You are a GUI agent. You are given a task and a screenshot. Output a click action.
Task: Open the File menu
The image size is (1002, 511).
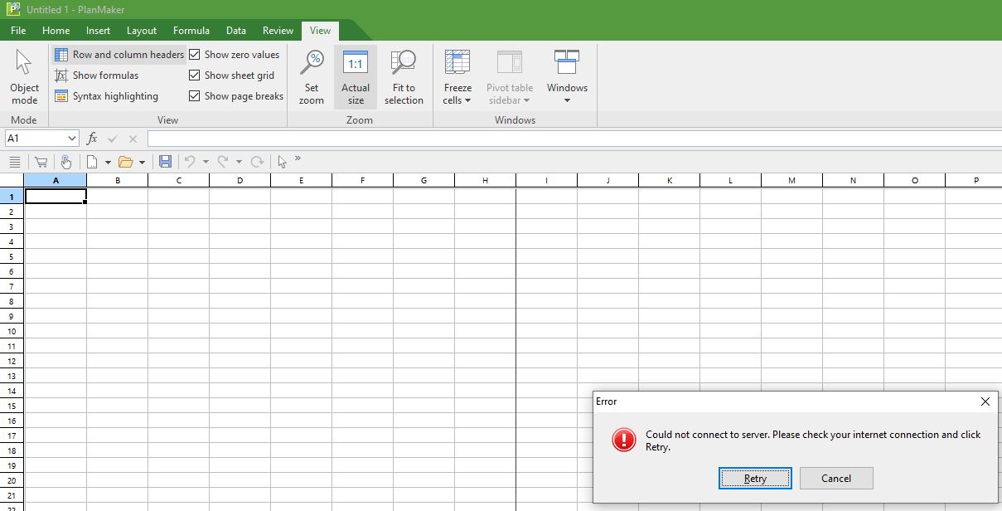point(18,31)
